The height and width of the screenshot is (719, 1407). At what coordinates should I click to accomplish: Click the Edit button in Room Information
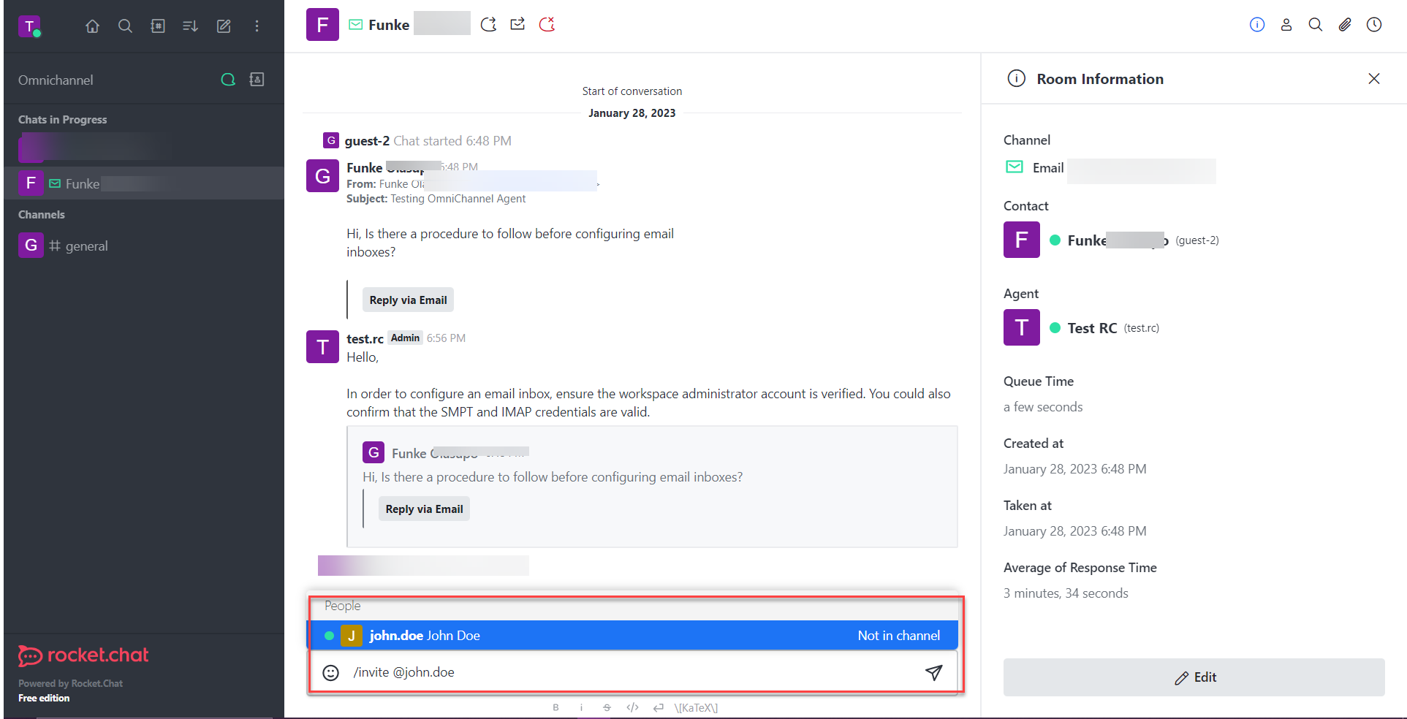pyautogui.click(x=1194, y=677)
